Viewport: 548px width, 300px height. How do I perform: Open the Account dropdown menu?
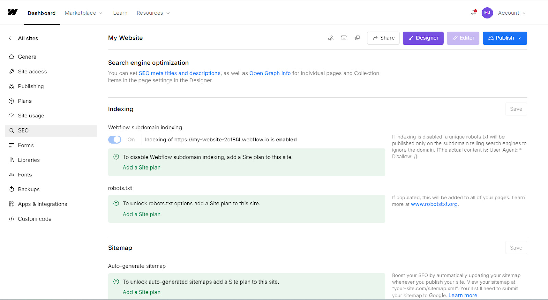[x=512, y=13]
